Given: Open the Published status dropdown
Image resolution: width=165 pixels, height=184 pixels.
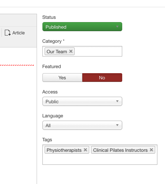Looking at the screenshot, I should point(82,26).
